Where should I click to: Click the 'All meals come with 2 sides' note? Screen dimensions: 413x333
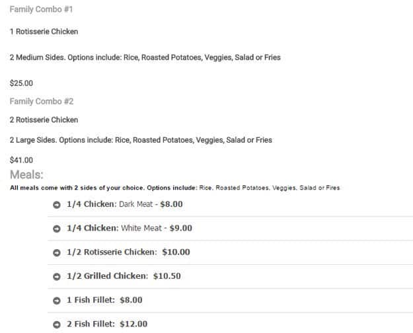pos(175,188)
